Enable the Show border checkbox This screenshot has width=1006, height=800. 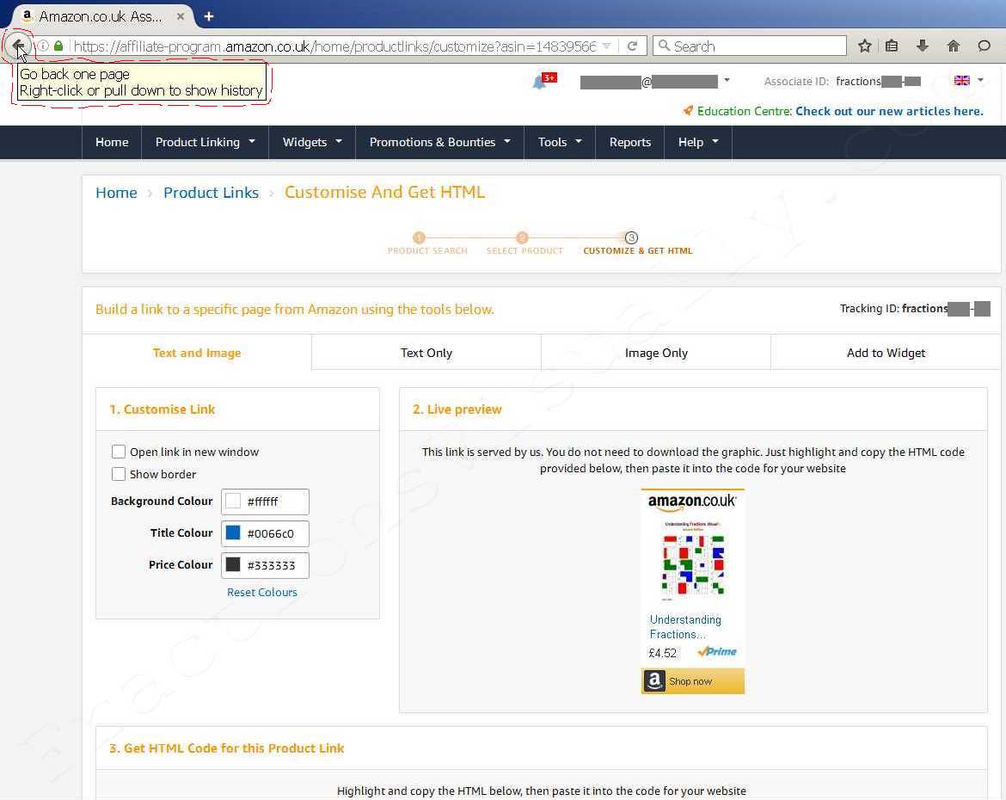pyautogui.click(x=119, y=474)
